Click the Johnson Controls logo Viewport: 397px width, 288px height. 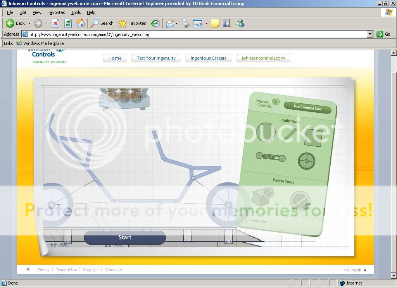(47, 56)
